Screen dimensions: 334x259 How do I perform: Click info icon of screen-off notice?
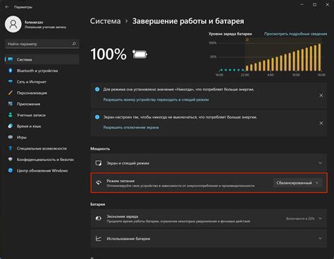(97, 117)
